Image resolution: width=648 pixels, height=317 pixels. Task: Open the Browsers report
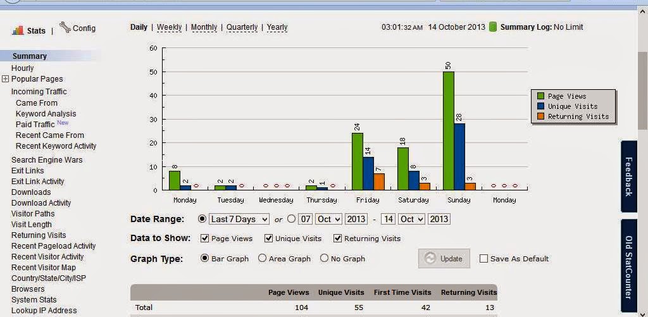(x=28, y=289)
